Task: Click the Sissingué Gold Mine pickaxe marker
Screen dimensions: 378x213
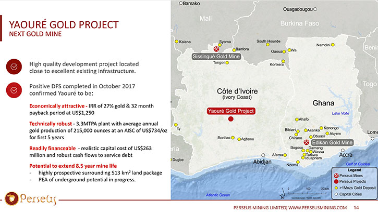Action: pyautogui.click(x=216, y=49)
